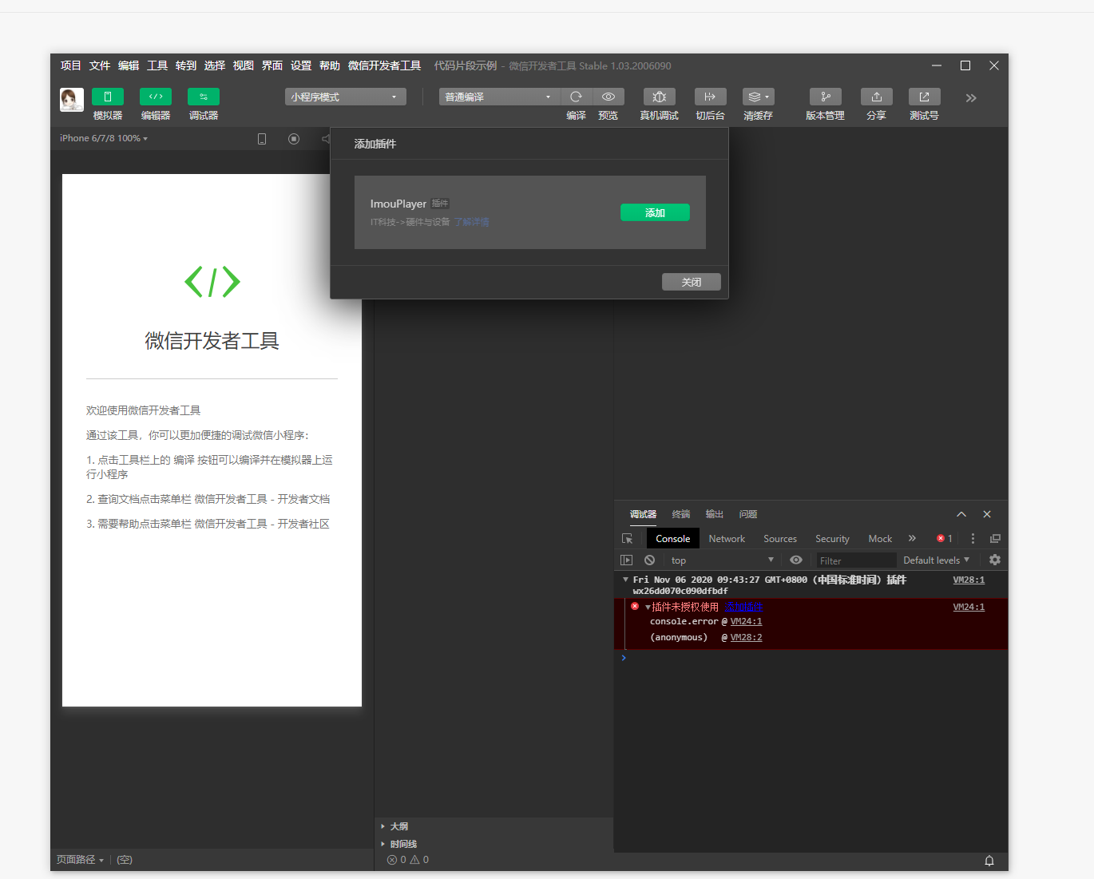The height and width of the screenshot is (879, 1094).
Task: Close the add plugin dialog with 关闭
Action: click(x=692, y=282)
